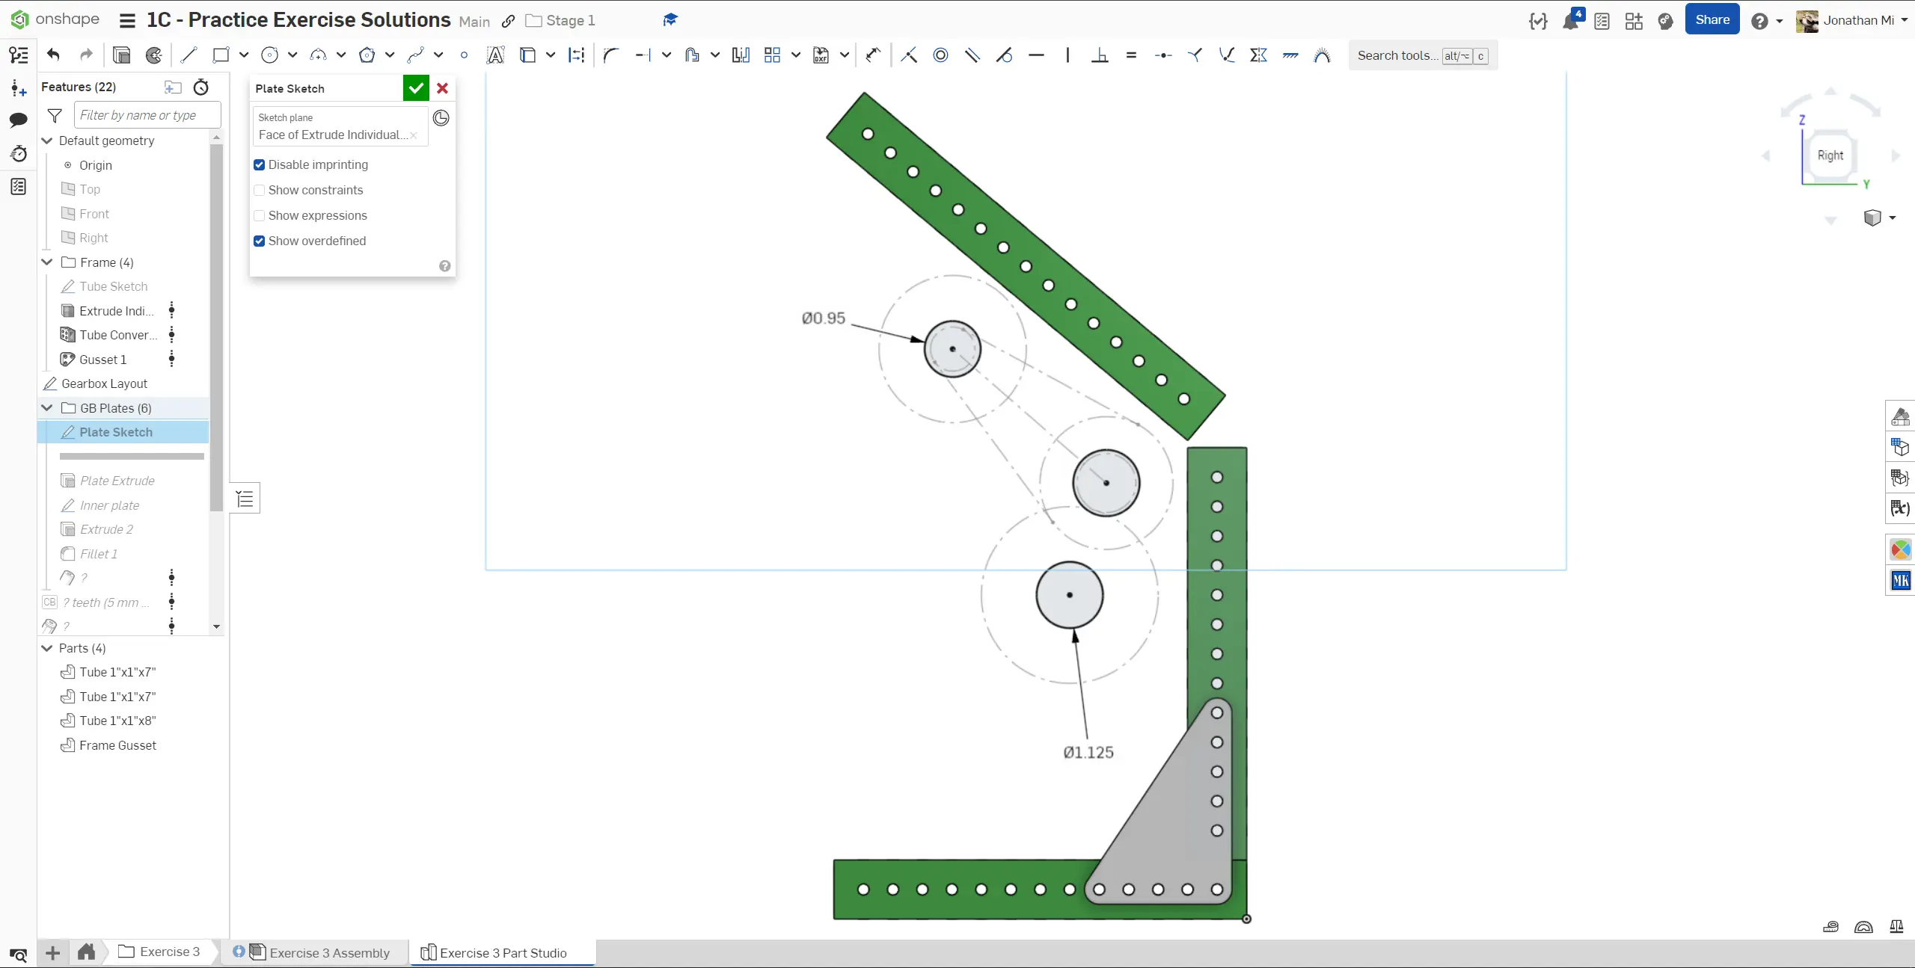Collapse the GB Plates folder

tap(47, 408)
